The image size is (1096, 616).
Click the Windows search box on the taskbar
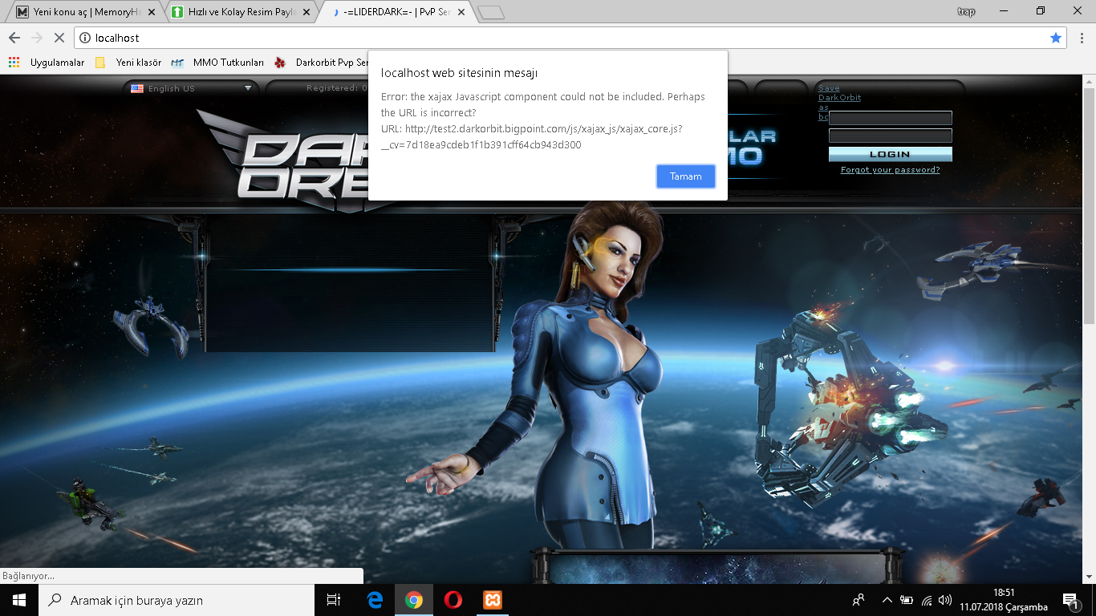click(x=177, y=600)
